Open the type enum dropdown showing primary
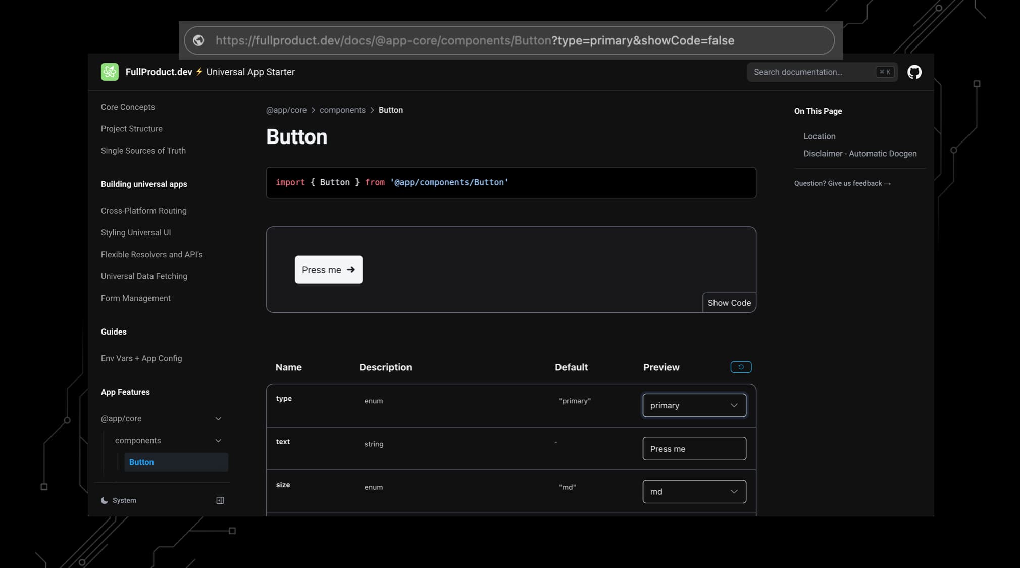This screenshot has height=568, width=1020. click(x=694, y=405)
